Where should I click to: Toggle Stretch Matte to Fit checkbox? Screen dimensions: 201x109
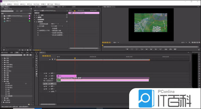(x=51, y=31)
